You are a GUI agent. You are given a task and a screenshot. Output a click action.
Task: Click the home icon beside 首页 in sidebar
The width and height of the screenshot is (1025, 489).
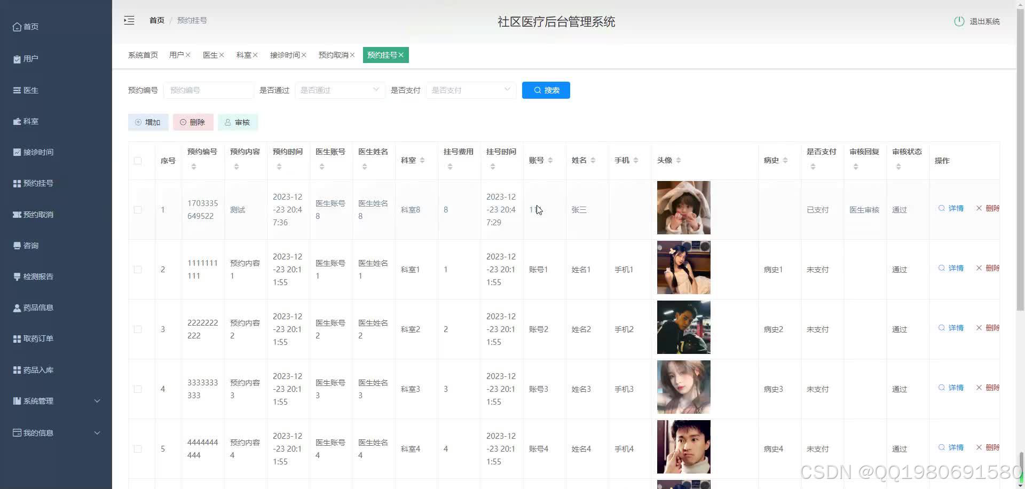[x=17, y=27]
